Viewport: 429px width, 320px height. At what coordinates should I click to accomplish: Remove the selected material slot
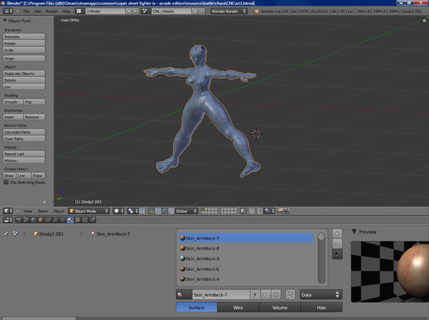(337, 244)
